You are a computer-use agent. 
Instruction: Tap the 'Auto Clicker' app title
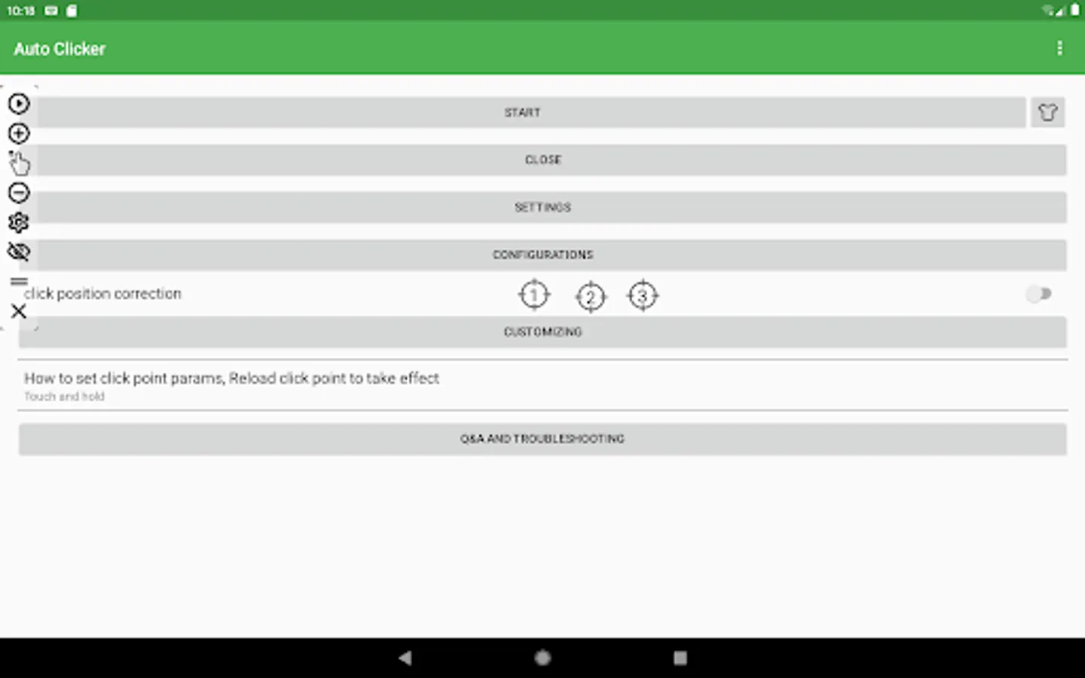pos(60,49)
